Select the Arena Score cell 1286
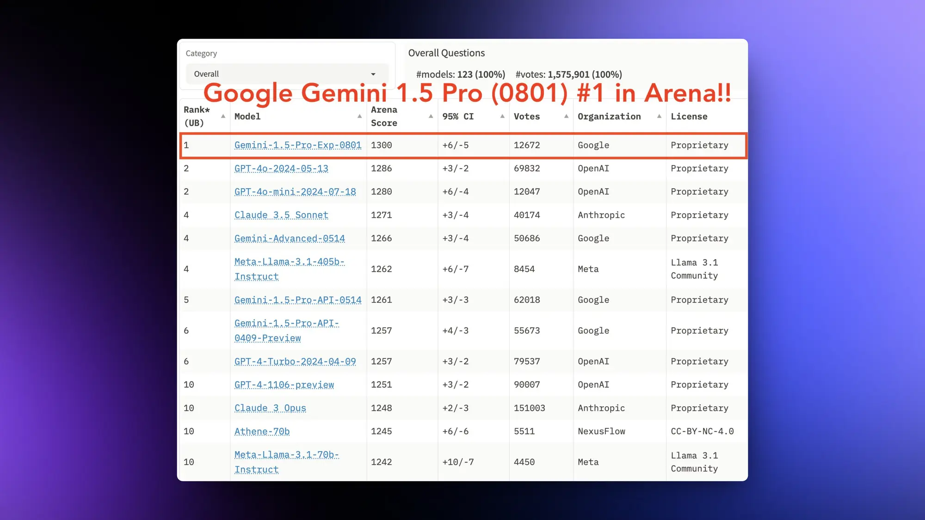The height and width of the screenshot is (520, 925). click(381, 168)
